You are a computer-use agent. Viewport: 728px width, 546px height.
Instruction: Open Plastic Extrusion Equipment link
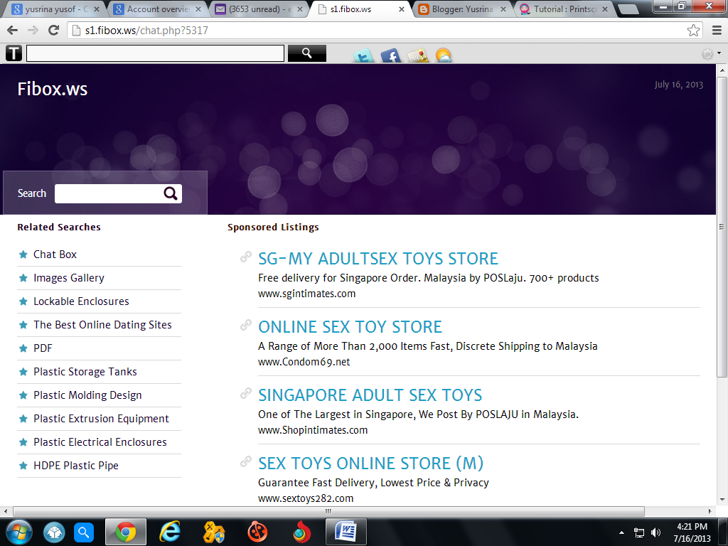(101, 419)
